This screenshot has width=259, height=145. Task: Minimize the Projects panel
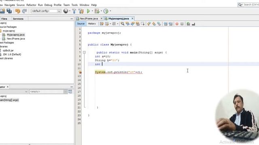(x=72, y=19)
